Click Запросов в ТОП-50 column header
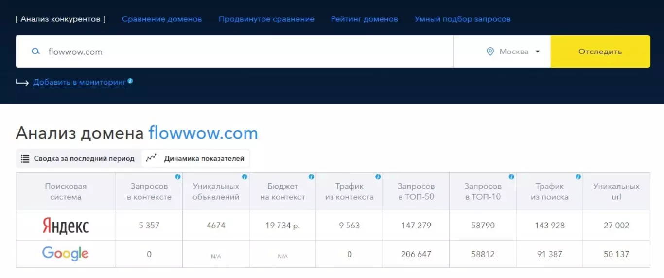Viewport: 664px width, 278px height. (416, 191)
